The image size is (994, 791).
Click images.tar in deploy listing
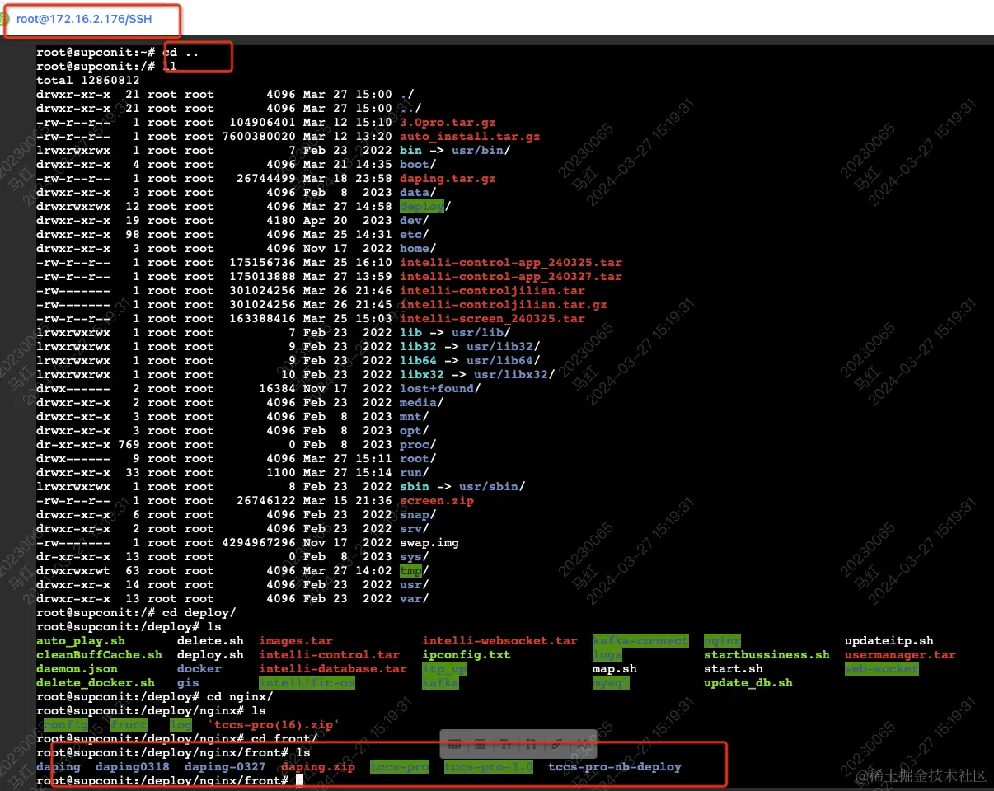point(296,640)
